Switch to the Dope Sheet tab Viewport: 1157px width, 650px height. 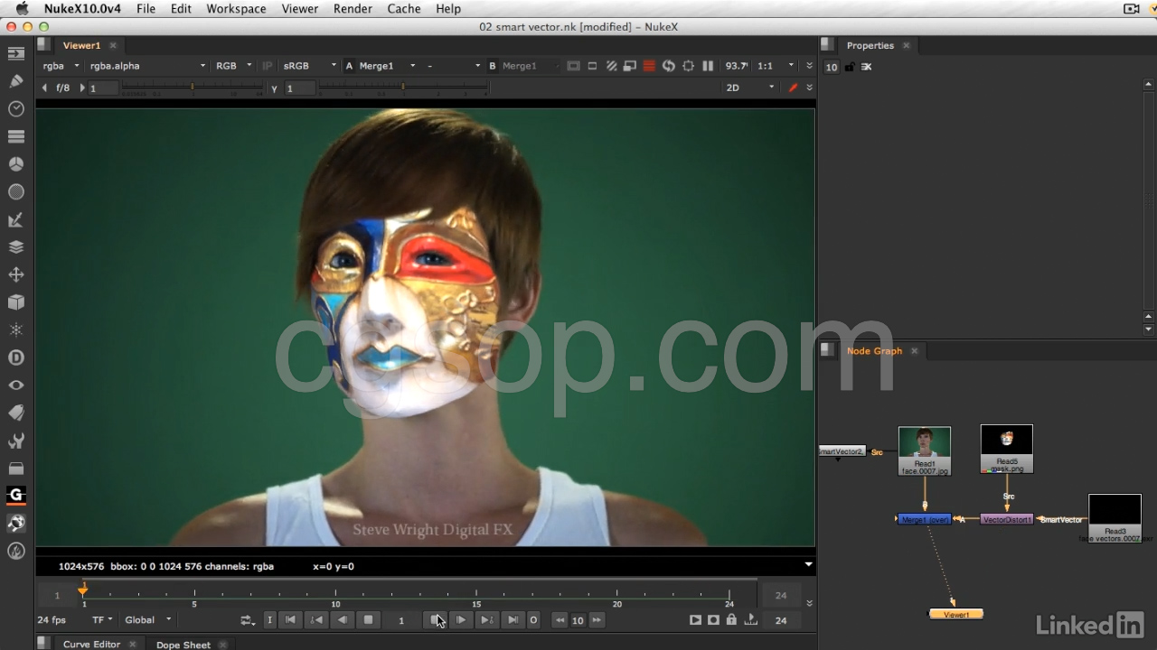(x=183, y=645)
